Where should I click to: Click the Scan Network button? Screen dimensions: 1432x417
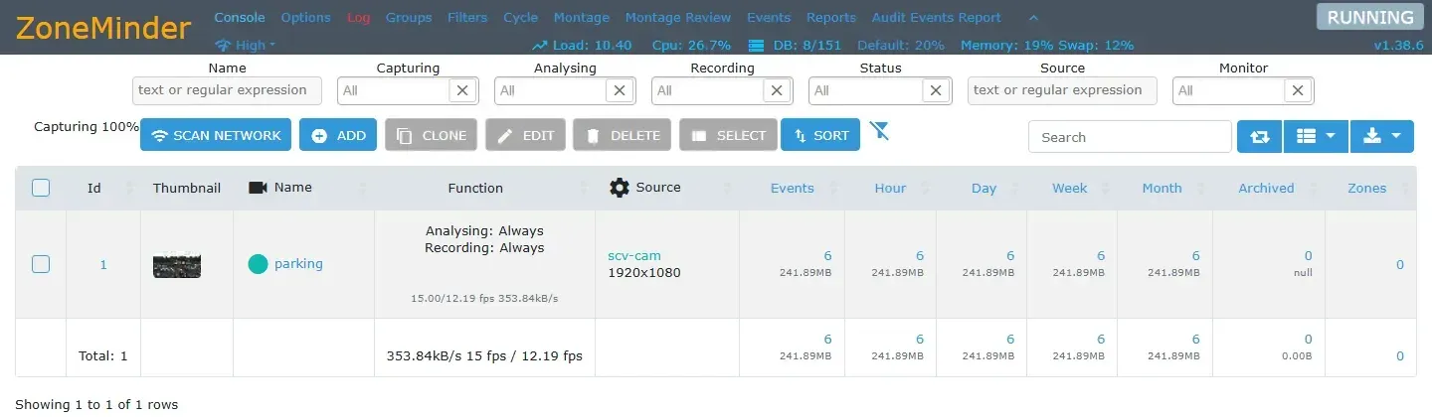tap(216, 135)
